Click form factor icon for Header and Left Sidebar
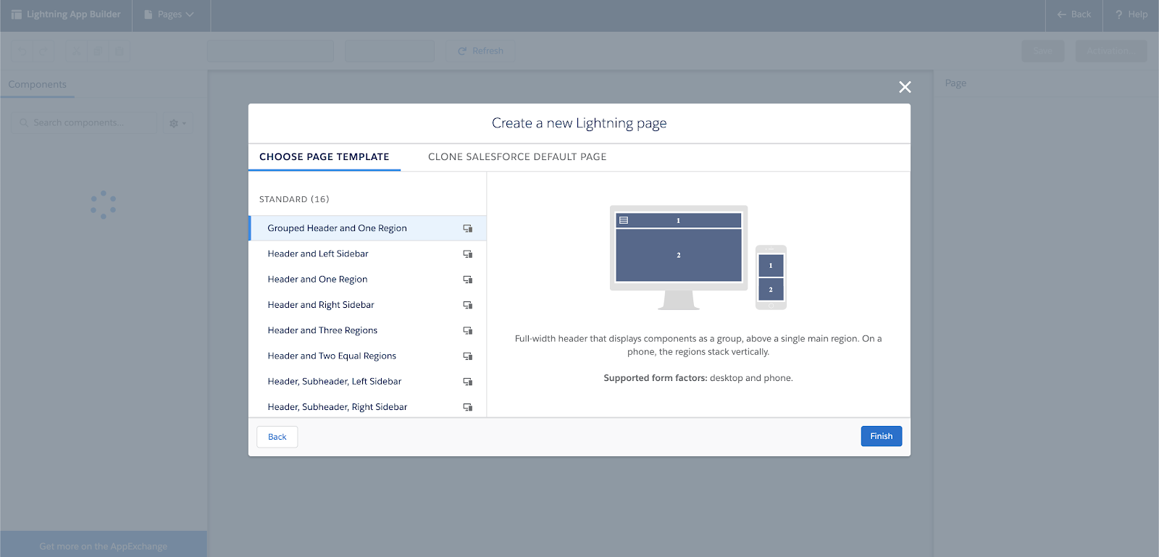Viewport: 1159px width, 557px height. tap(468, 254)
